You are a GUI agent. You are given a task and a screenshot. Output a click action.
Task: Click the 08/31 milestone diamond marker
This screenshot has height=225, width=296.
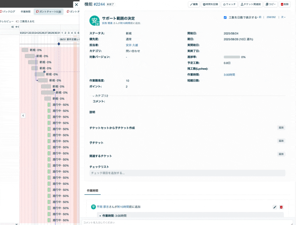(59, 44)
